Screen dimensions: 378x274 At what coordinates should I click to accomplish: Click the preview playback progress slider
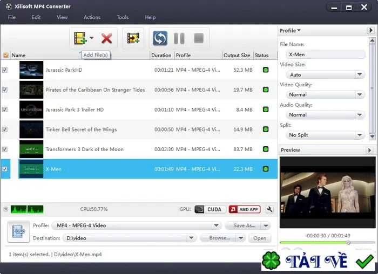pos(327,243)
